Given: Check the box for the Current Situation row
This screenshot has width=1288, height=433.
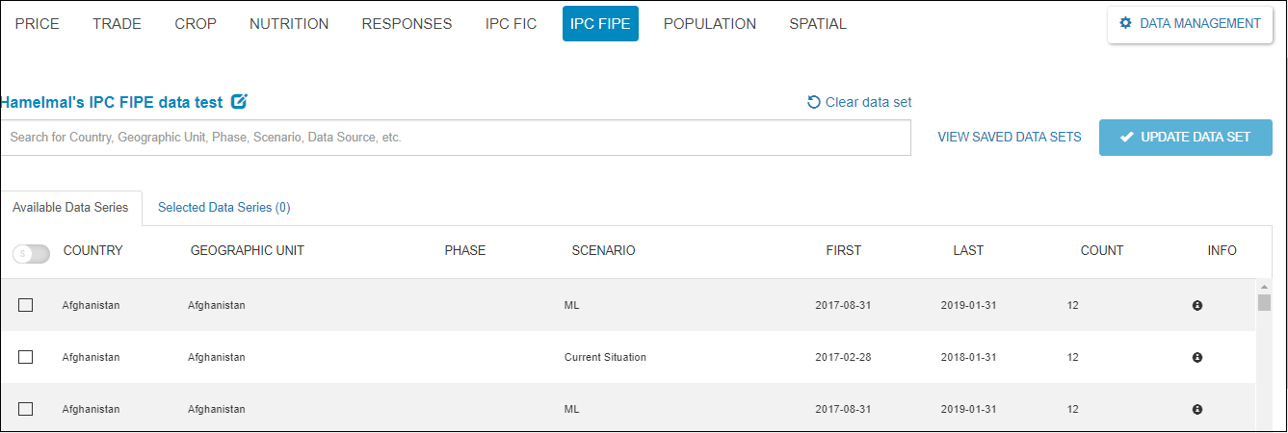Looking at the screenshot, I should point(26,357).
